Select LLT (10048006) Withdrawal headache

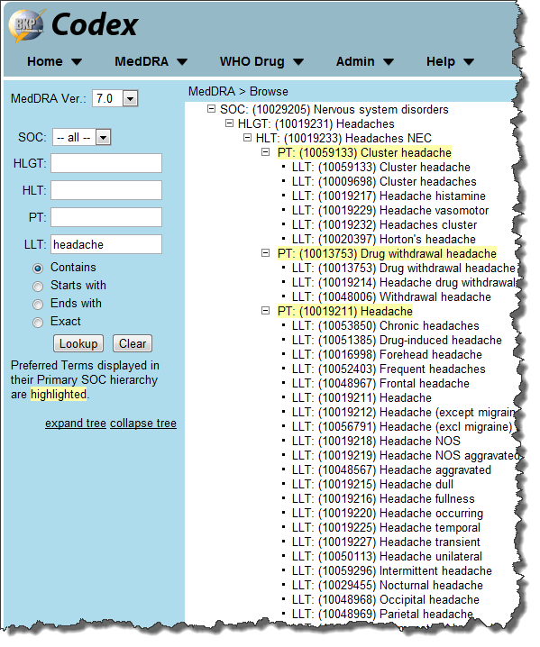pyautogui.click(x=391, y=297)
